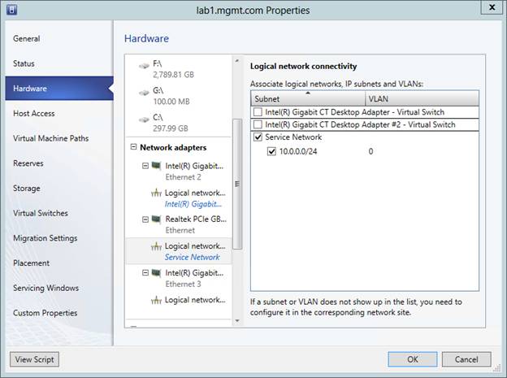Click the hardware list scroll up arrow
The width and height of the screenshot is (507, 378).
(x=237, y=60)
